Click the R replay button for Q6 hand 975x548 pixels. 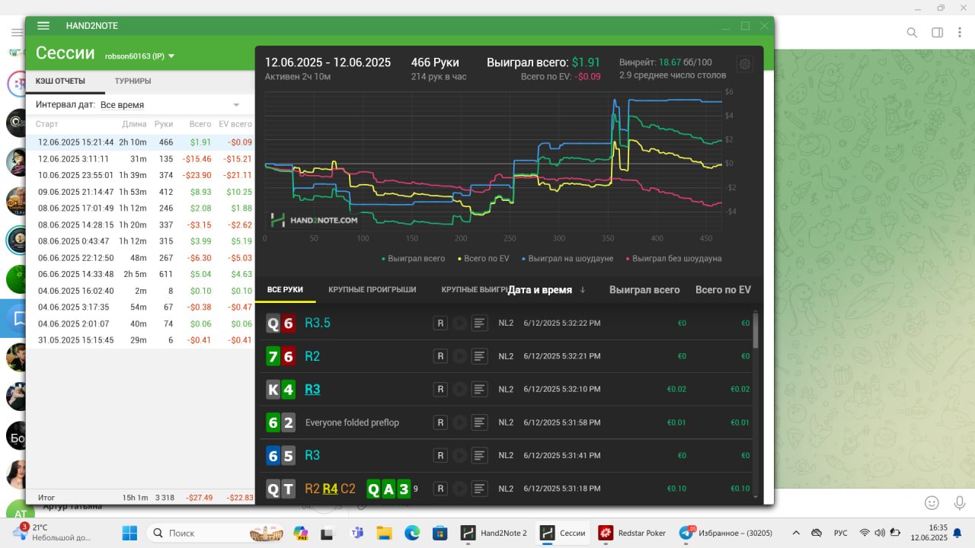click(440, 323)
